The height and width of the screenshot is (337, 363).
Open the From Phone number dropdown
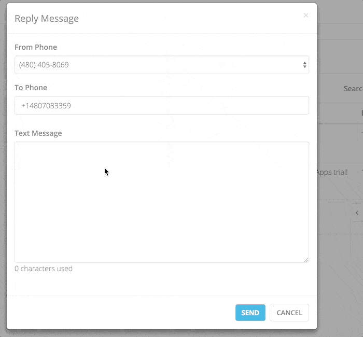tap(162, 65)
